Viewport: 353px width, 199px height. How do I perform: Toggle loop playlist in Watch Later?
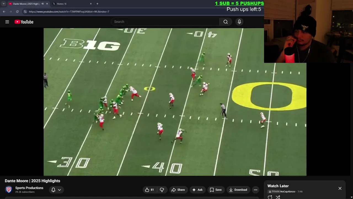(x=270, y=197)
